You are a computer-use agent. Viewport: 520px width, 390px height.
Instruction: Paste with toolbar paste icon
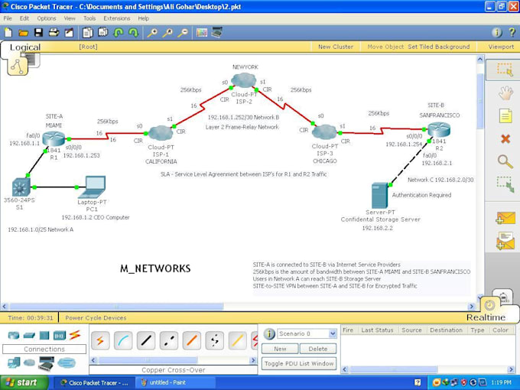coord(103,32)
